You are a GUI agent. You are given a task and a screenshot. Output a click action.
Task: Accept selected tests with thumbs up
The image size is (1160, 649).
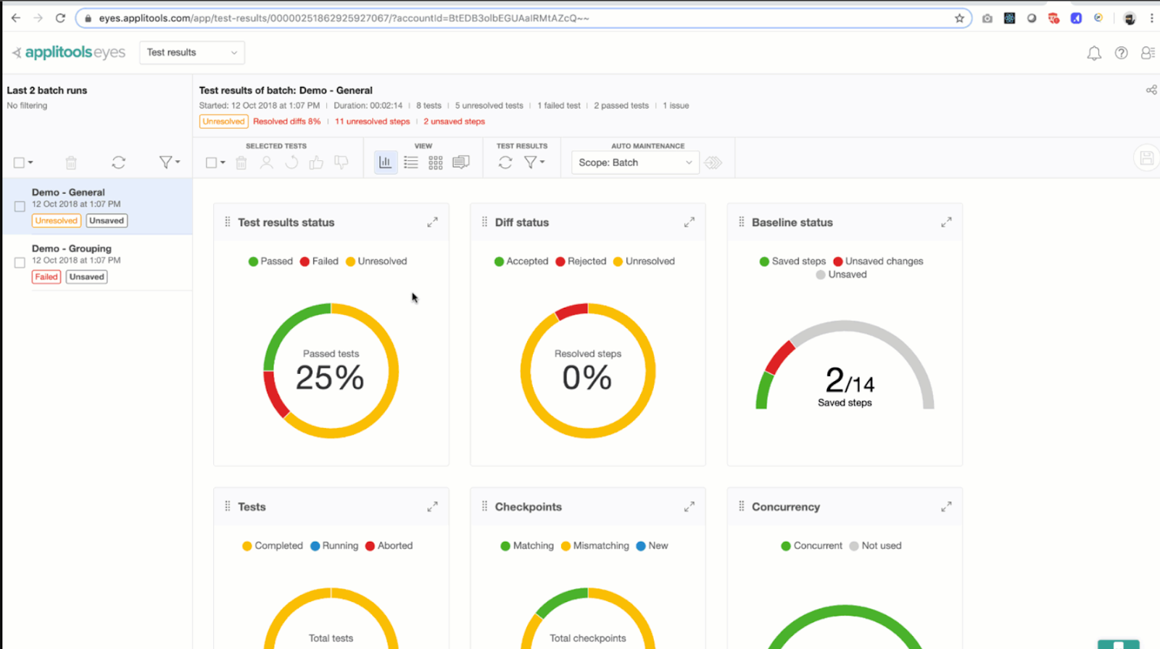coord(316,163)
